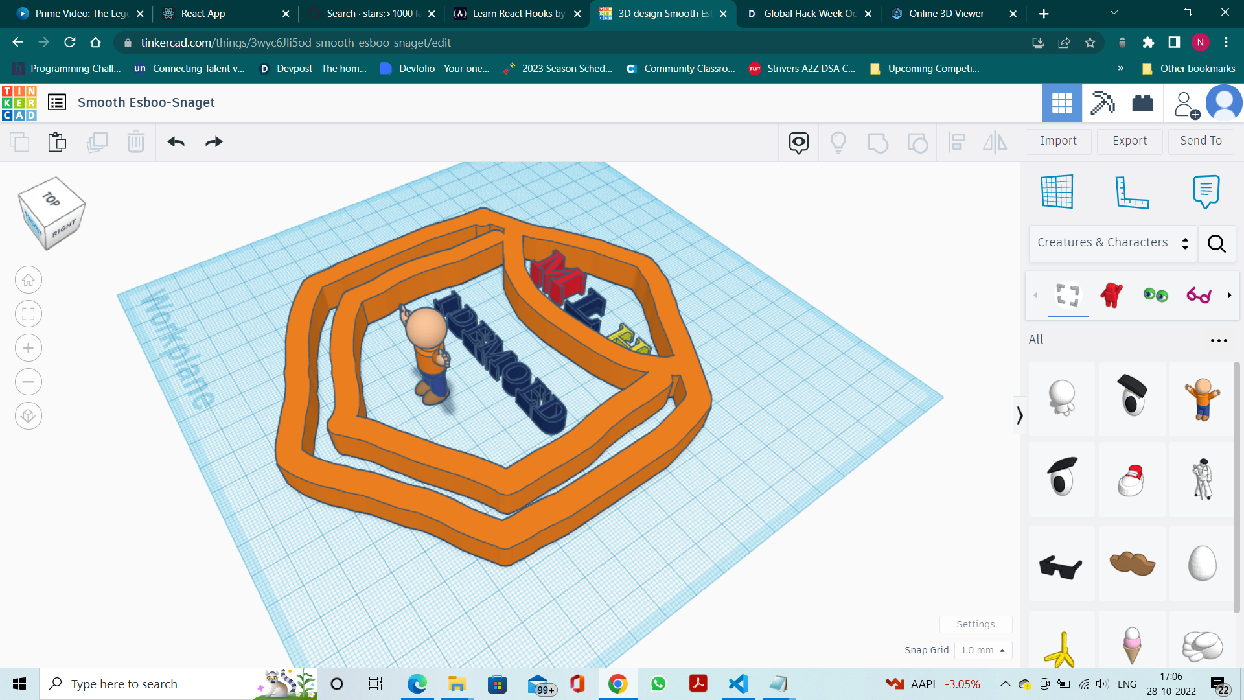The width and height of the screenshot is (1244, 700).
Task: Open the design list menu beside the Tinkercad logo
Action: (x=56, y=102)
